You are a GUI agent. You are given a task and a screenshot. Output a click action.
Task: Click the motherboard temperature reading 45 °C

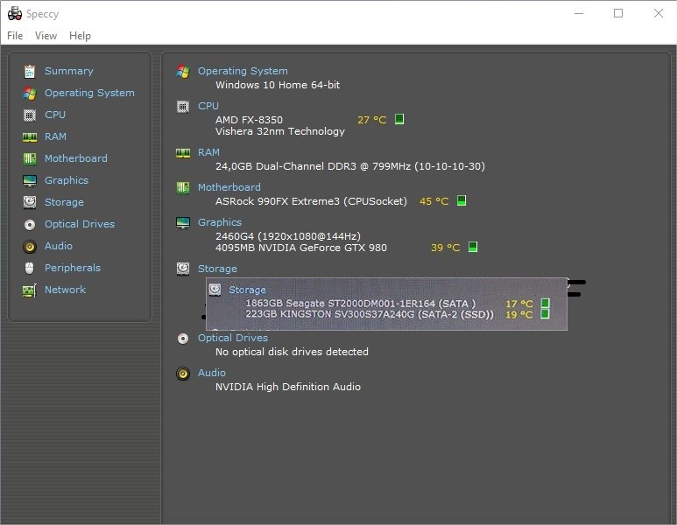click(x=434, y=201)
